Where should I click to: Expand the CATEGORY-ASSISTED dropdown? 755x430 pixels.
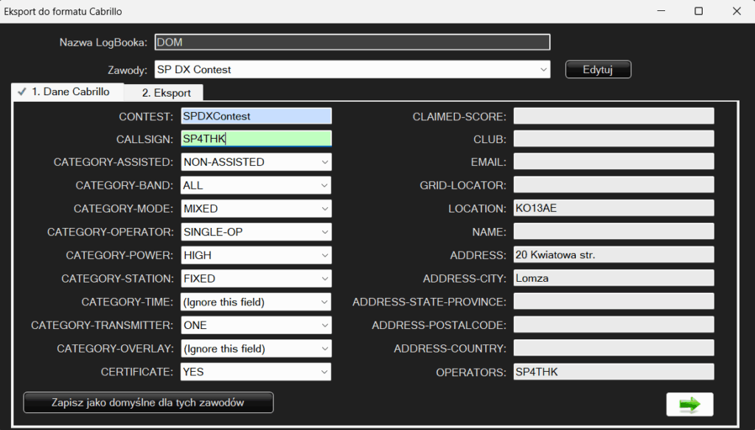coord(256,162)
